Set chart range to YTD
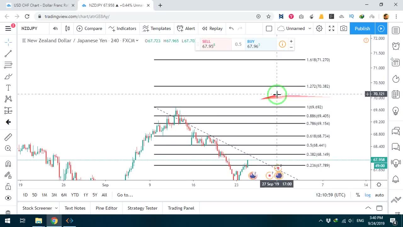This screenshot has height=227, width=403. pyautogui.click(x=75, y=195)
